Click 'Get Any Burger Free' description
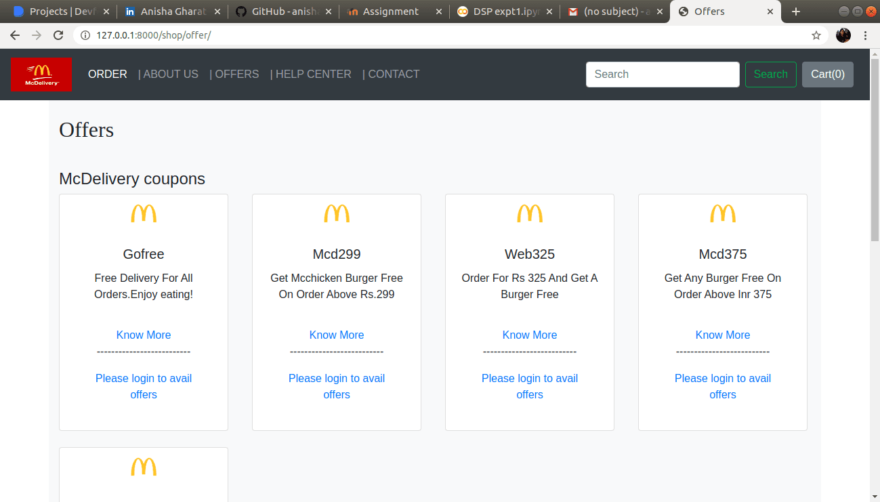Viewport: 880px width, 502px height. 723,286
